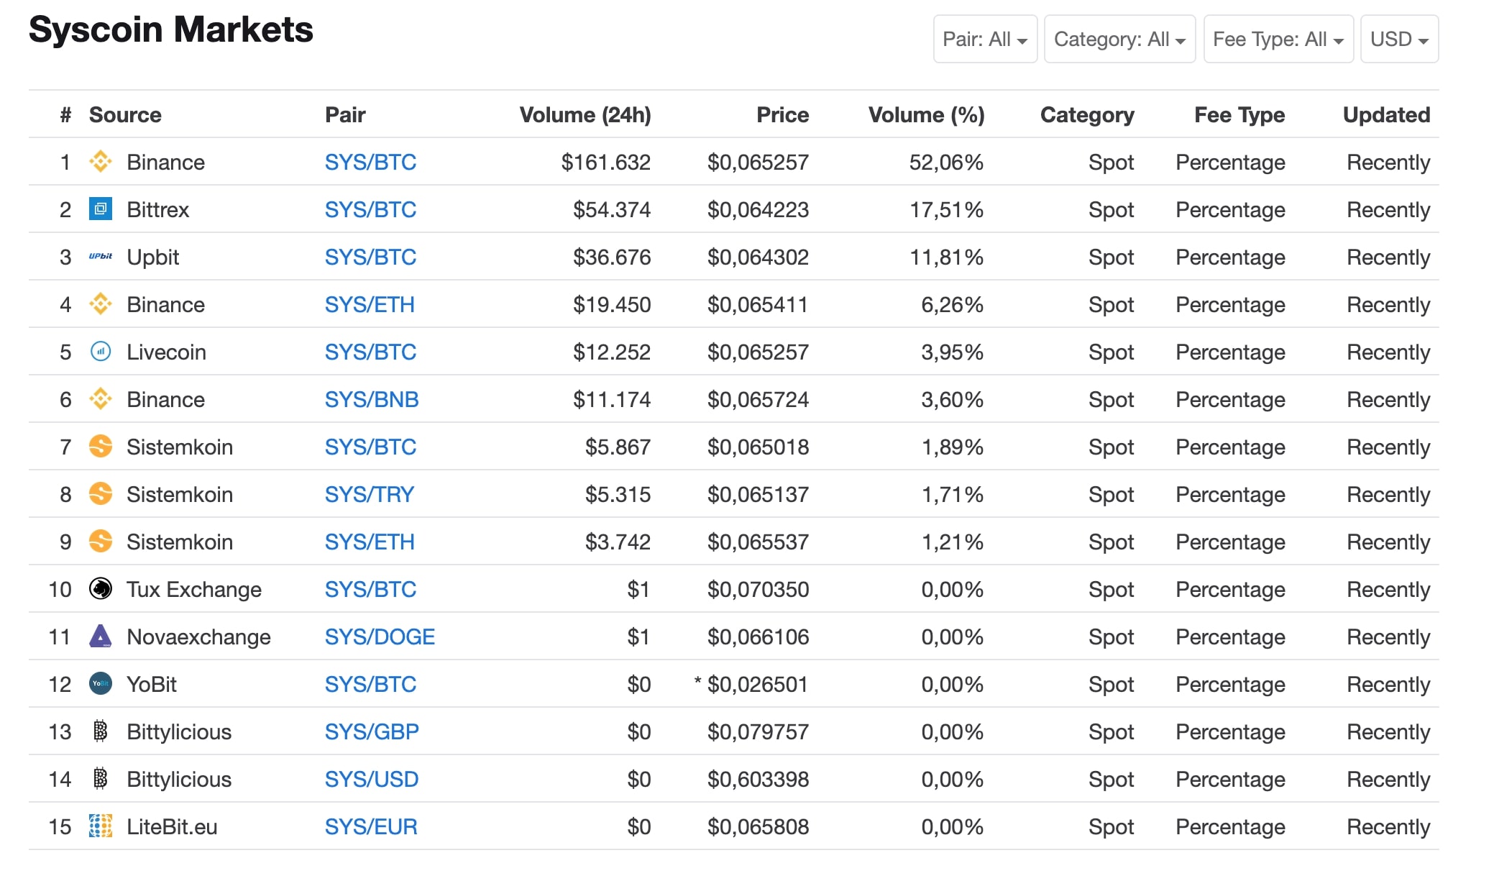Click the Upbit exchange name
The width and height of the screenshot is (1494, 876).
(152, 257)
